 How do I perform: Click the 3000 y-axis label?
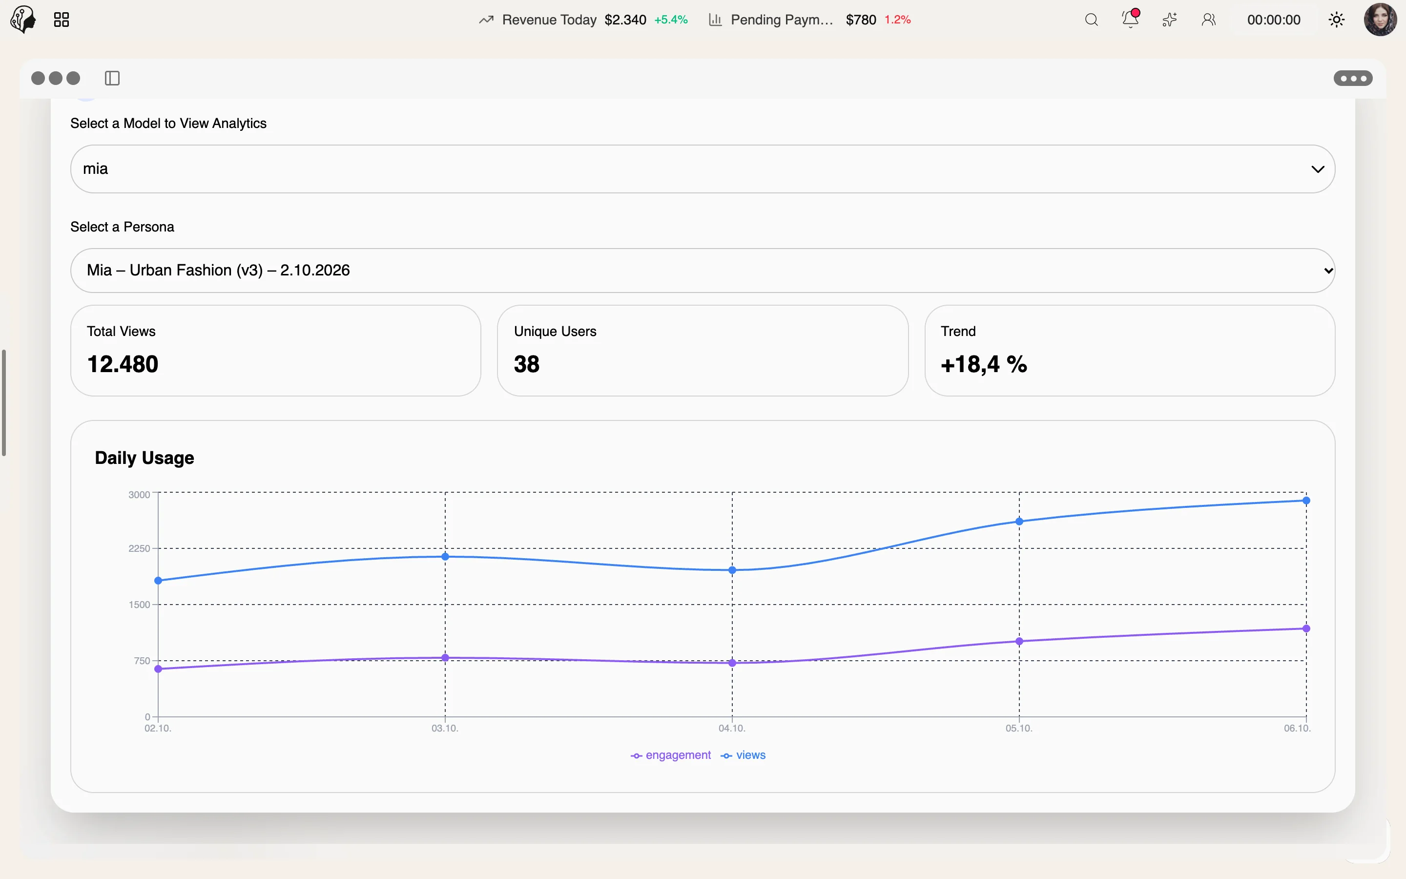coord(139,495)
